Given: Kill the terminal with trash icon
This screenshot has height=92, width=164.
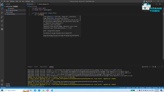Looking at the screenshot, I should 155,67.
